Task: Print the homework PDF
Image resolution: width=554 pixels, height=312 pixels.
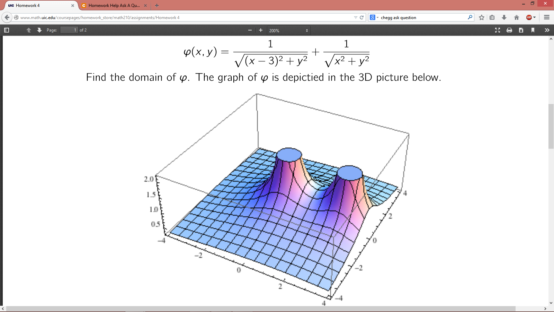Action: click(509, 30)
